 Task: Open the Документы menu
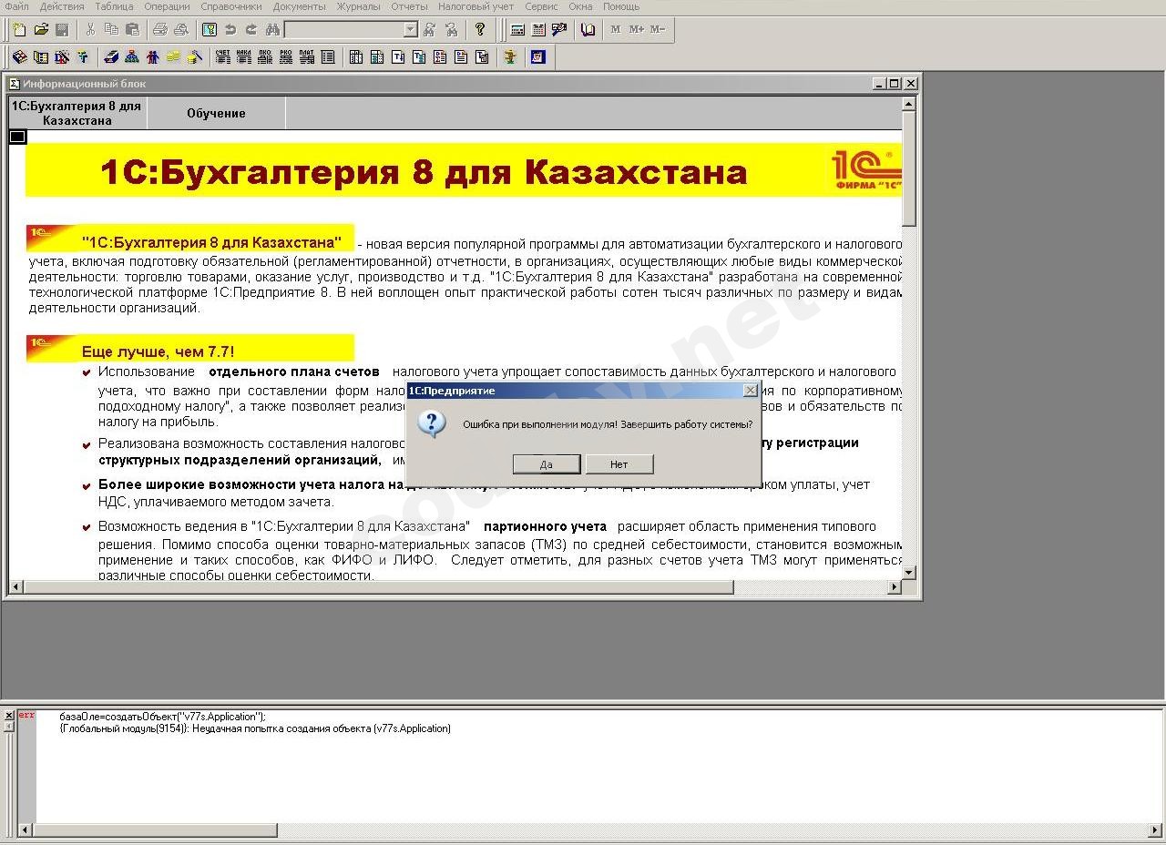click(299, 6)
